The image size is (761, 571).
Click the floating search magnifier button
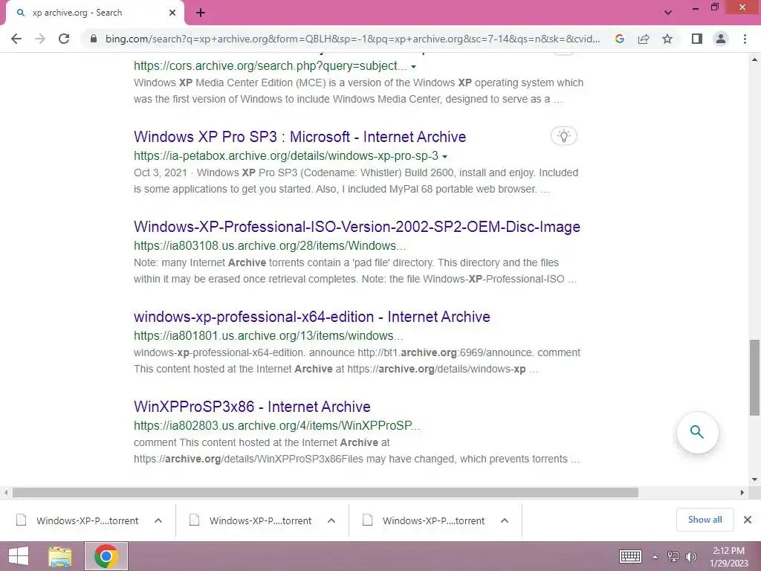[x=697, y=432]
